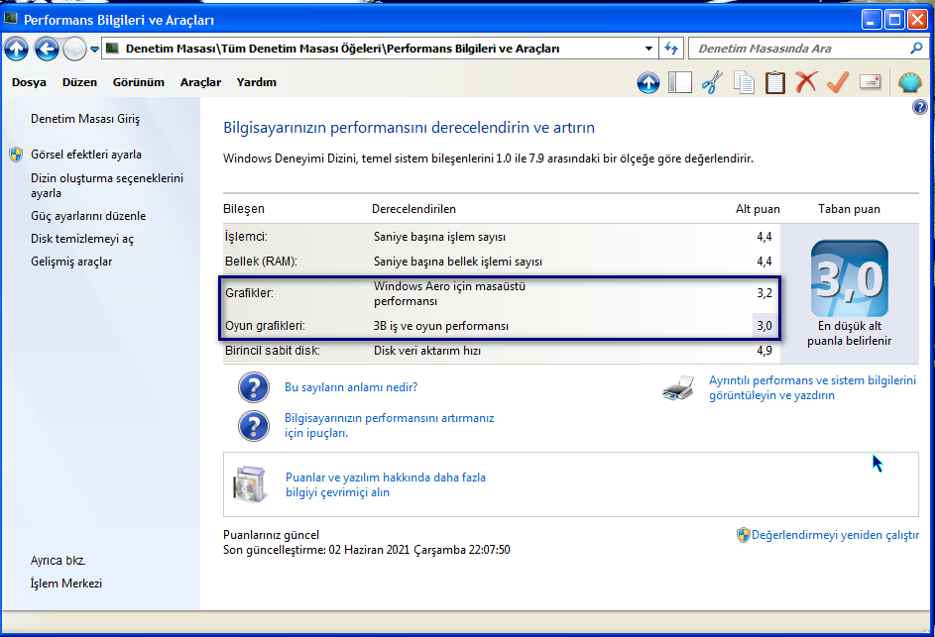The height and width of the screenshot is (637, 935).
Task: Click 'Disk veri aktarım hızı' text
Action: click(427, 351)
